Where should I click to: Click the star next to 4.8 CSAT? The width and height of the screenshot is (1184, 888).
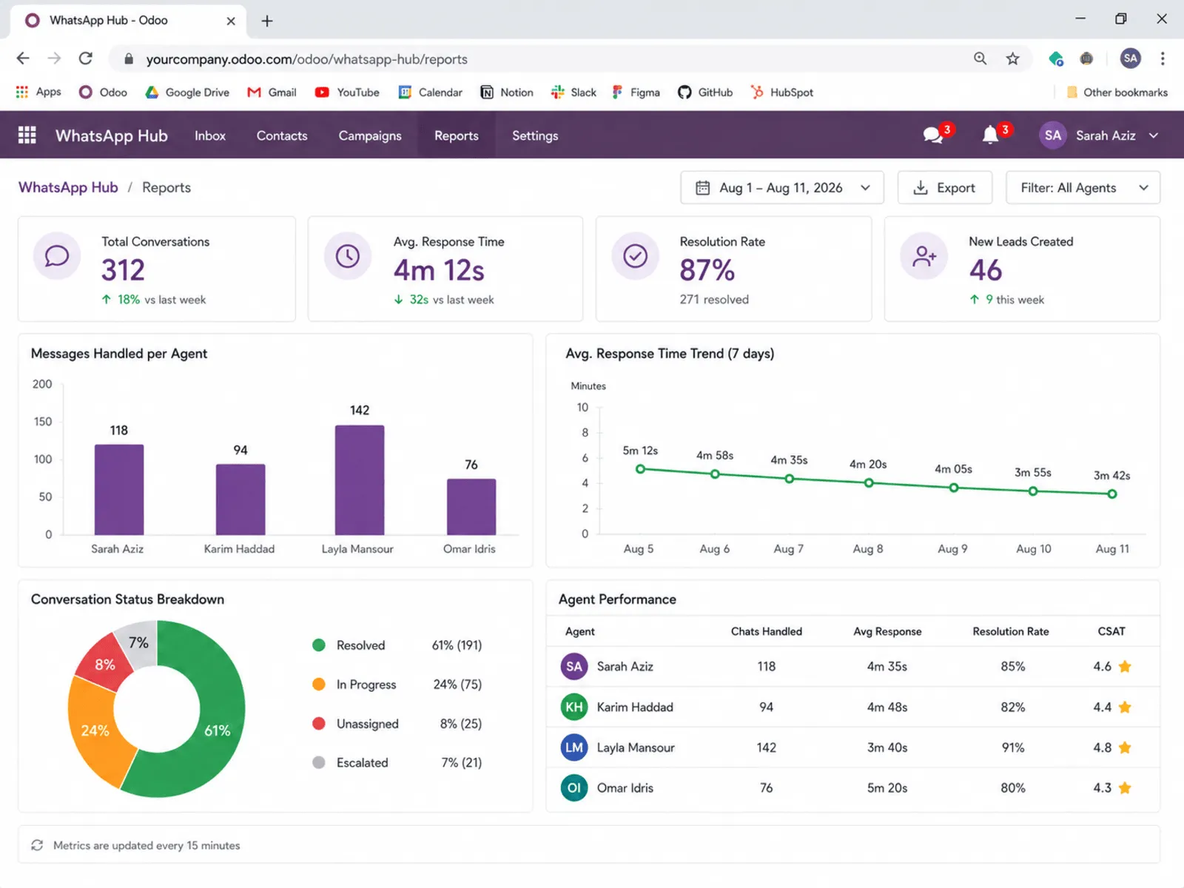(1125, 747)
